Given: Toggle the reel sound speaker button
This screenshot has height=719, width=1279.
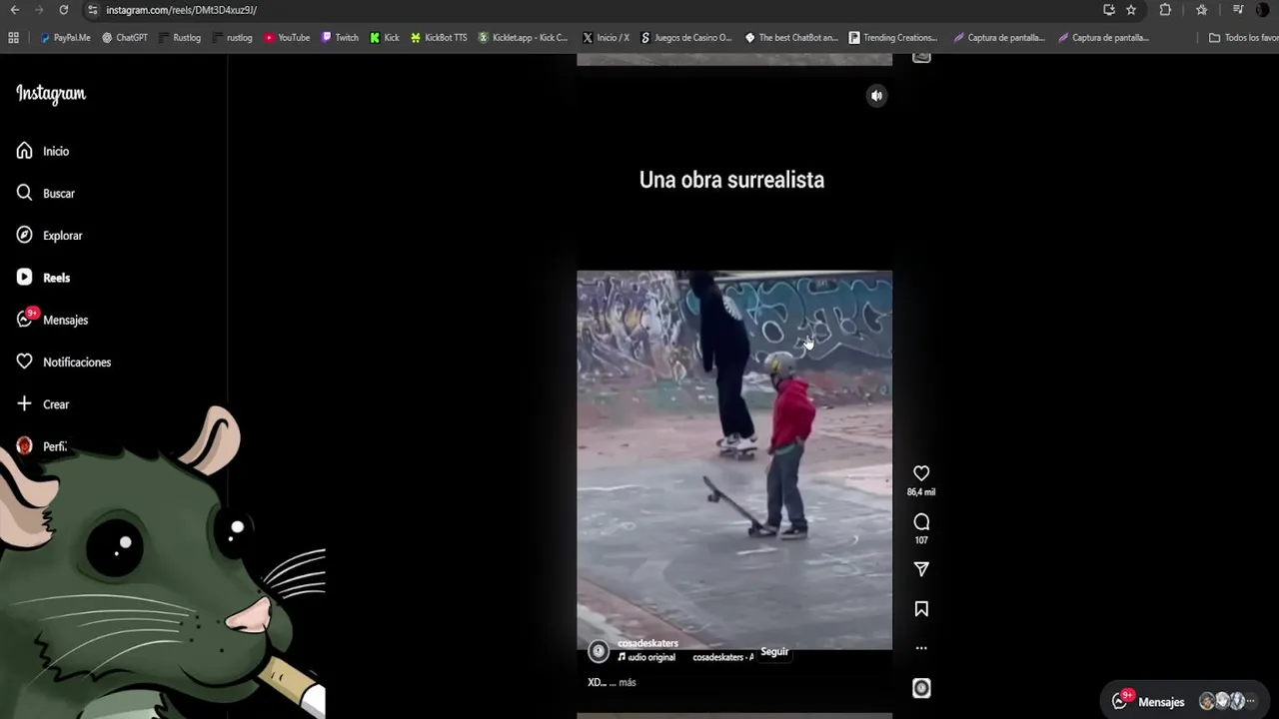Looking at the screenshot, I should (x=876, y=96).
